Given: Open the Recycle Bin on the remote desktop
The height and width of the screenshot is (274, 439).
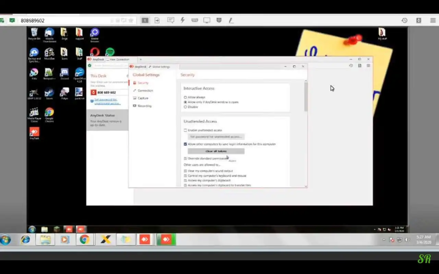Looking at the screenshot, I should tap(34, 34).
